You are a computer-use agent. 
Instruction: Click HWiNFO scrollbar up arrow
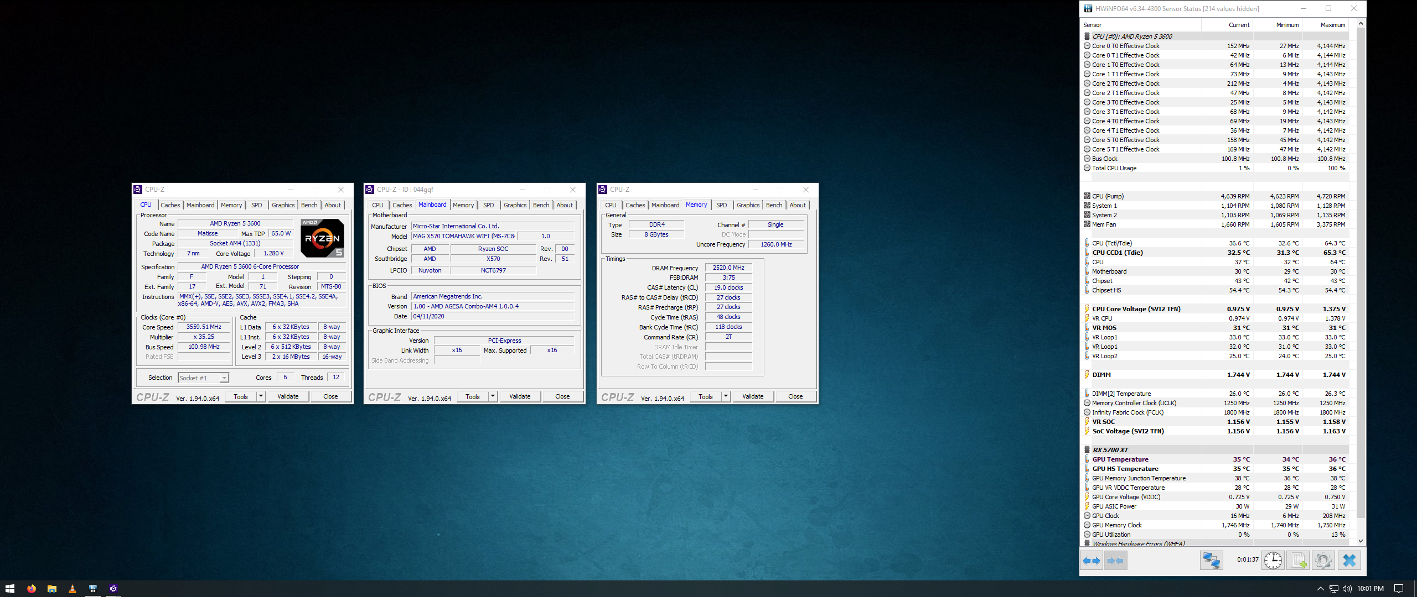pyautogui.click(x=1361, y=24)
